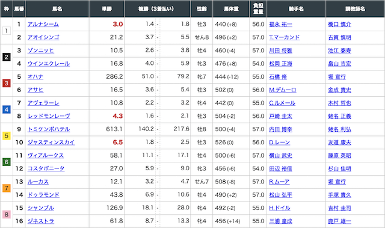Open jockey profile 福永 祐一

click(x=281, y=24)
